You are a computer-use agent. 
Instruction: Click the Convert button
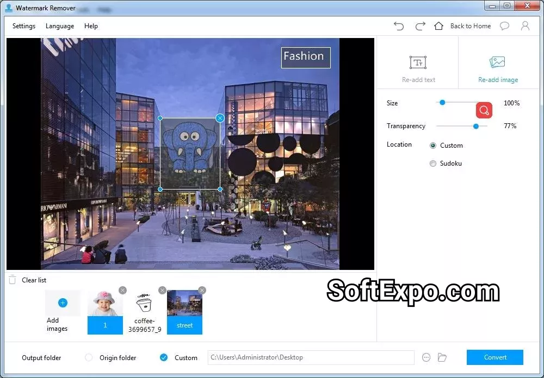(494, 357)
